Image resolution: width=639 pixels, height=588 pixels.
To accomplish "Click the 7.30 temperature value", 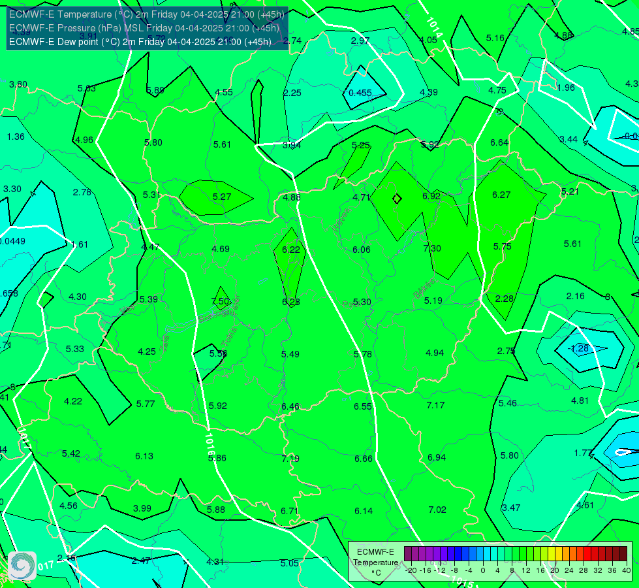I will tap(432, 248).
